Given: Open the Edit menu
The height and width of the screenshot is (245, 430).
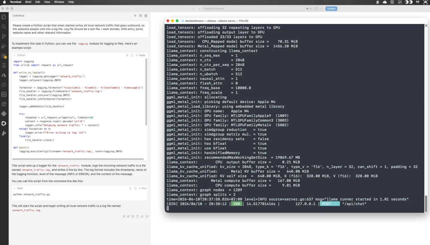Looking at the screenshot, I should tap(38, 2).
